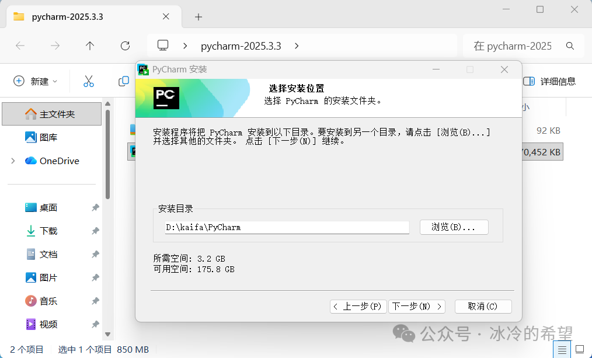Open Desktop (桌面) in sidebar
Image resolution: width=592 pixels, height=358 pixels.
[x=48, y=207]
